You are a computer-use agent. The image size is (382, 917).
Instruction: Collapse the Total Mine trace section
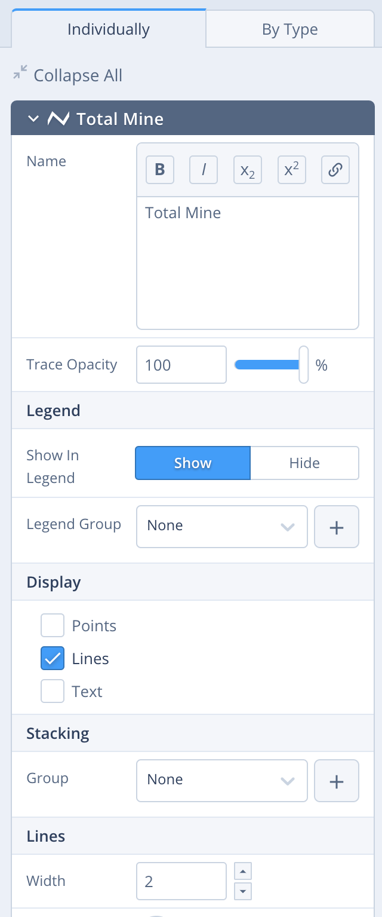(x=33, y=119)
